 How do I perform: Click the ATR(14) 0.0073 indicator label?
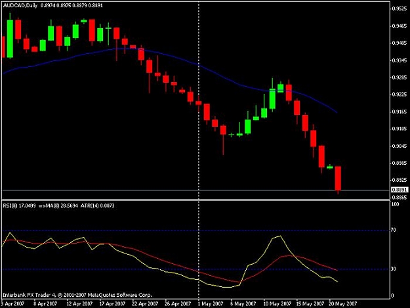(98, 206)
